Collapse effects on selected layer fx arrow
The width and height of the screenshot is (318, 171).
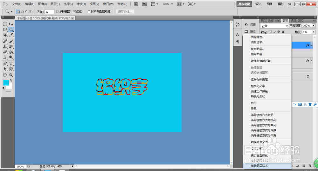coord(312,45)
